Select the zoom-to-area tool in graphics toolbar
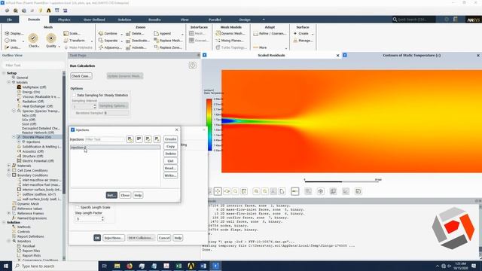 [236, 191]
